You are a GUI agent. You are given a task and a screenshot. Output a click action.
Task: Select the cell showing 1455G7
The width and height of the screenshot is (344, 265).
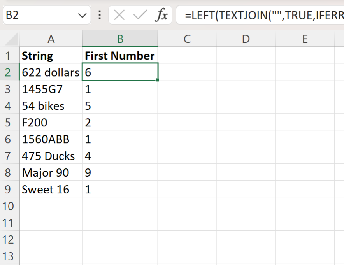(x=51, y=89)
